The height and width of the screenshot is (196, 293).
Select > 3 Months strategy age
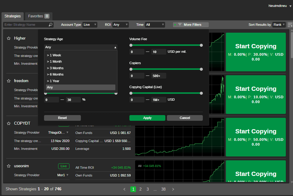(81, 68)
